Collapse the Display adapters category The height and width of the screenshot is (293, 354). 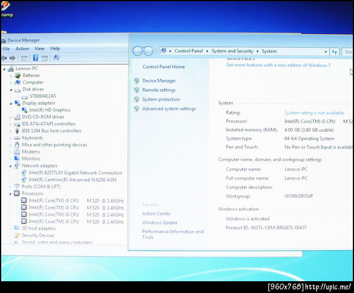pyautogui.click(x=11, y=104)
